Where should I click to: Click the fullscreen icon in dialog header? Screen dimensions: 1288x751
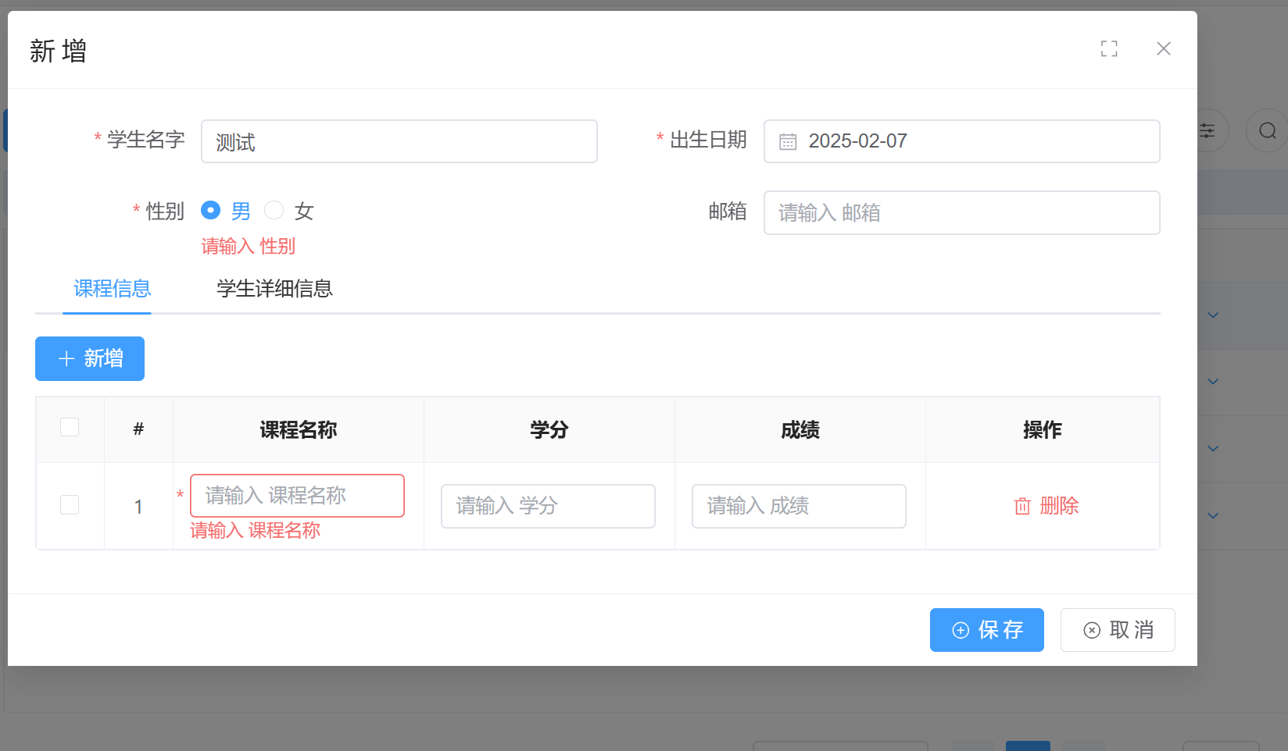point(1108,49)
